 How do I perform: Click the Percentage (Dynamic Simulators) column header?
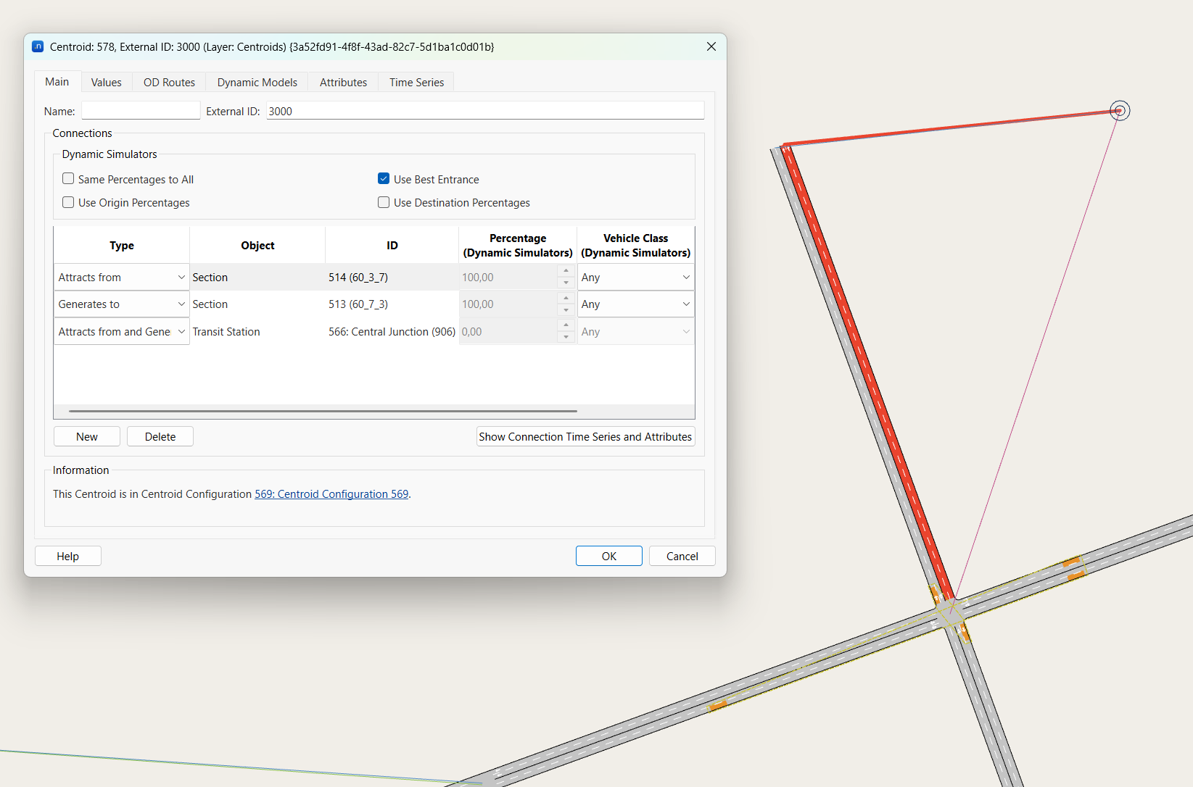(518, 245)
